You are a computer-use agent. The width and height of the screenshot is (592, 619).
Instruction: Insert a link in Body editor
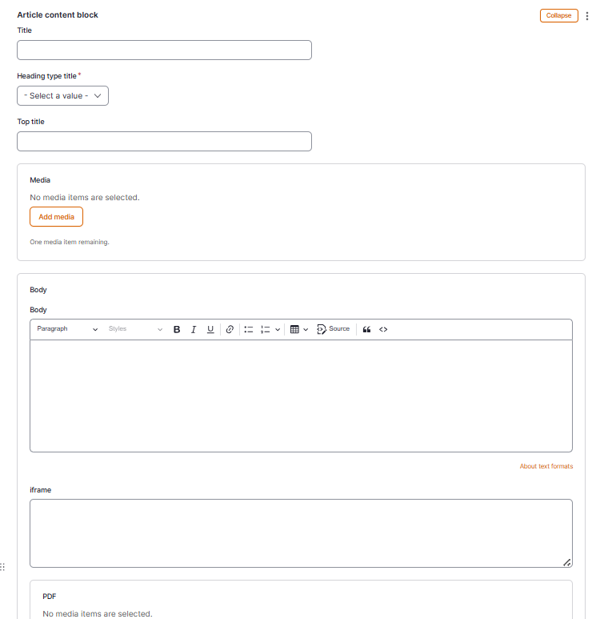click(x=230, y=329)
